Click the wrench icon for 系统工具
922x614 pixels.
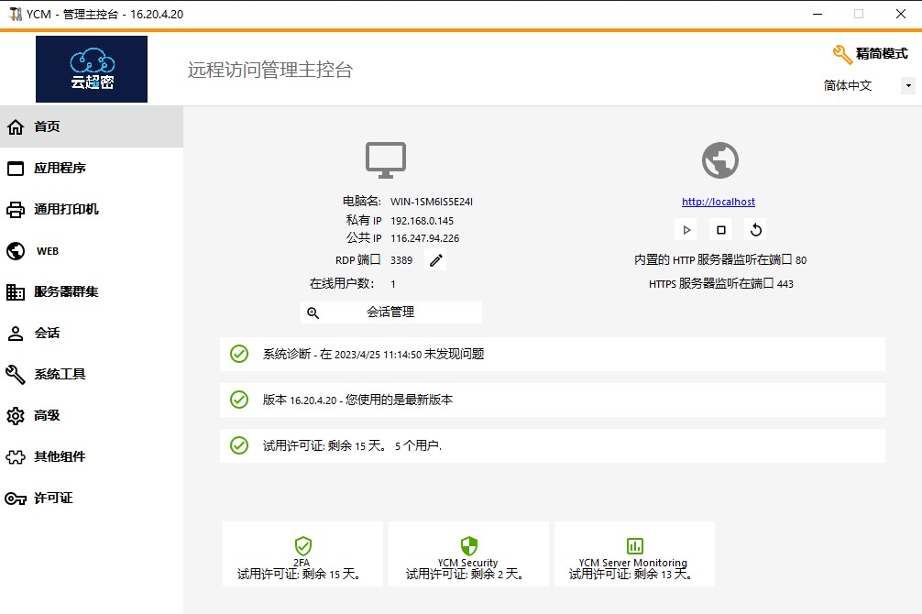16,375
